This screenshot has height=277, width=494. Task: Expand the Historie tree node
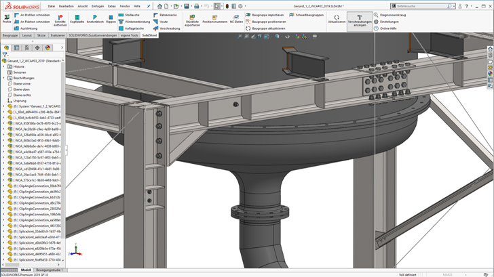(x=4, y=66)
